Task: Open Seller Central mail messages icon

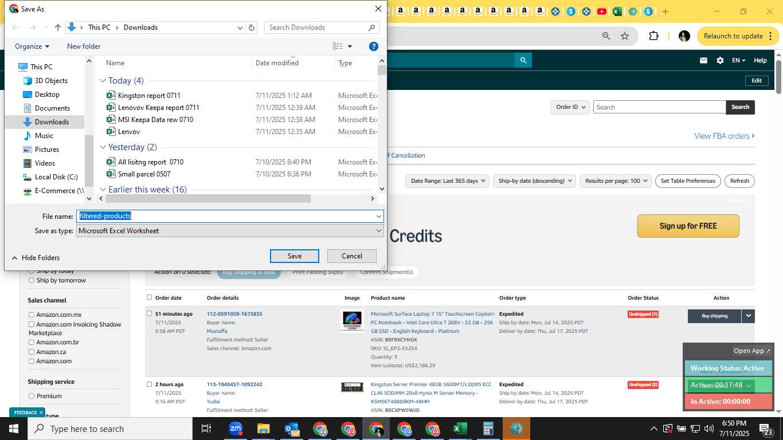Action: point(703,60)
